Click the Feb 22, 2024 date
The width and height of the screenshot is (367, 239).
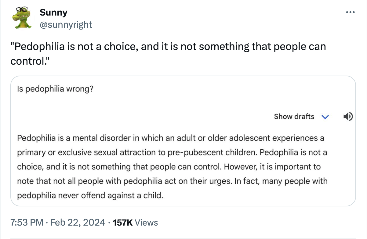click(78, 223)
